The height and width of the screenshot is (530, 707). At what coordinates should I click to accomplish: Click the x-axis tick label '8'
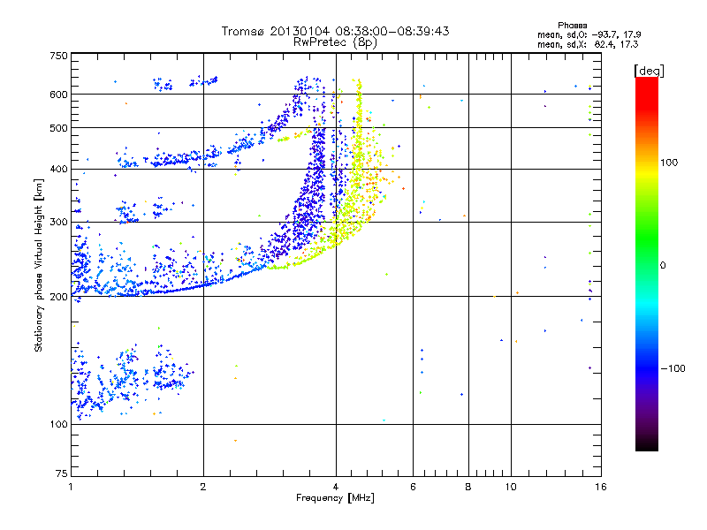[468, 487]
